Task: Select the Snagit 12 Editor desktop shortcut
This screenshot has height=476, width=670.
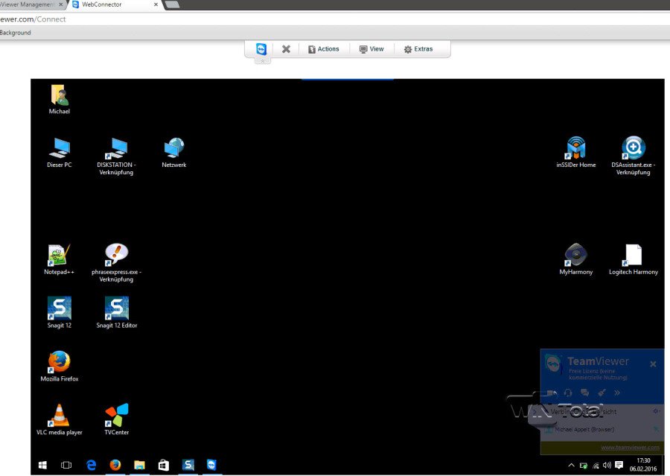Action: pos(117,309)
